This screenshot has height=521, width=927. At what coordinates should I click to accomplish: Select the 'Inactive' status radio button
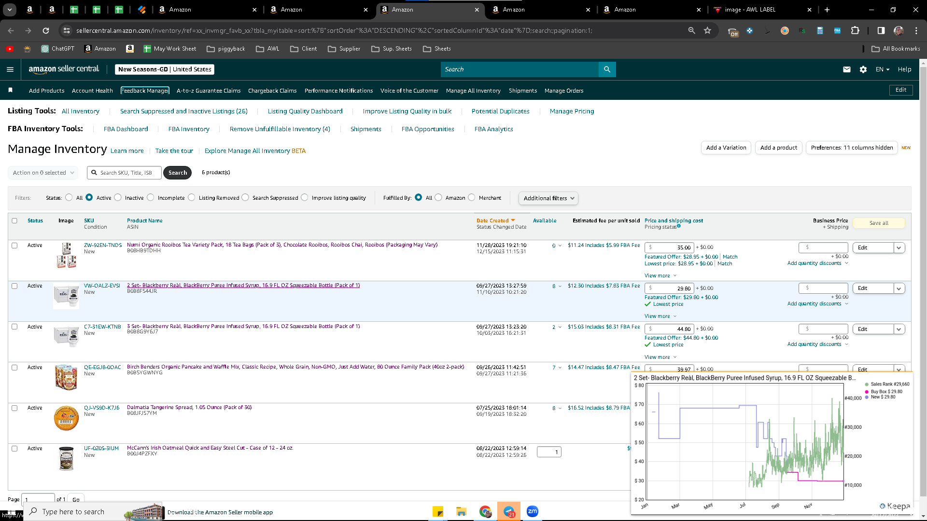pyautogui.click(x=118, y=197)
